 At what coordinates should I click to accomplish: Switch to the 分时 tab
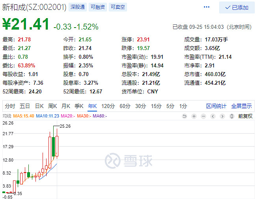coord(10,106)
